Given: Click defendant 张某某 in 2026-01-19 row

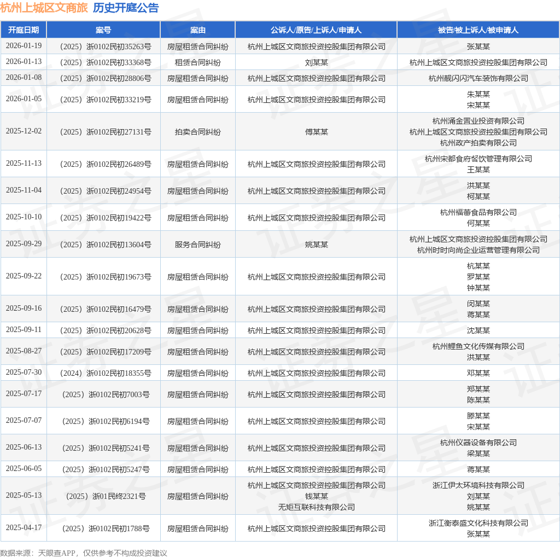Looking at the screenshot, I should 478,47.
